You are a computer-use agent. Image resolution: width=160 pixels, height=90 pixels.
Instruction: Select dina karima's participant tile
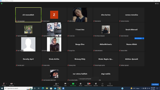pyautogui.click(x=106, y=15)
